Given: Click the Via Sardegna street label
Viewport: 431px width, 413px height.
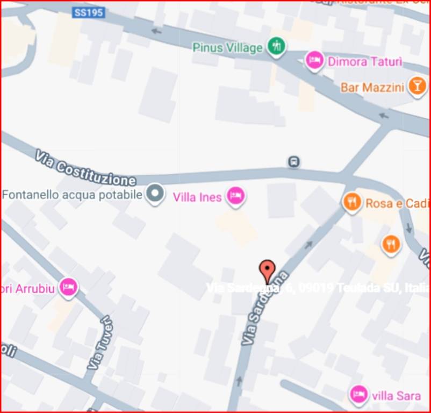Looking at the screenshot, I should [264, 309].
